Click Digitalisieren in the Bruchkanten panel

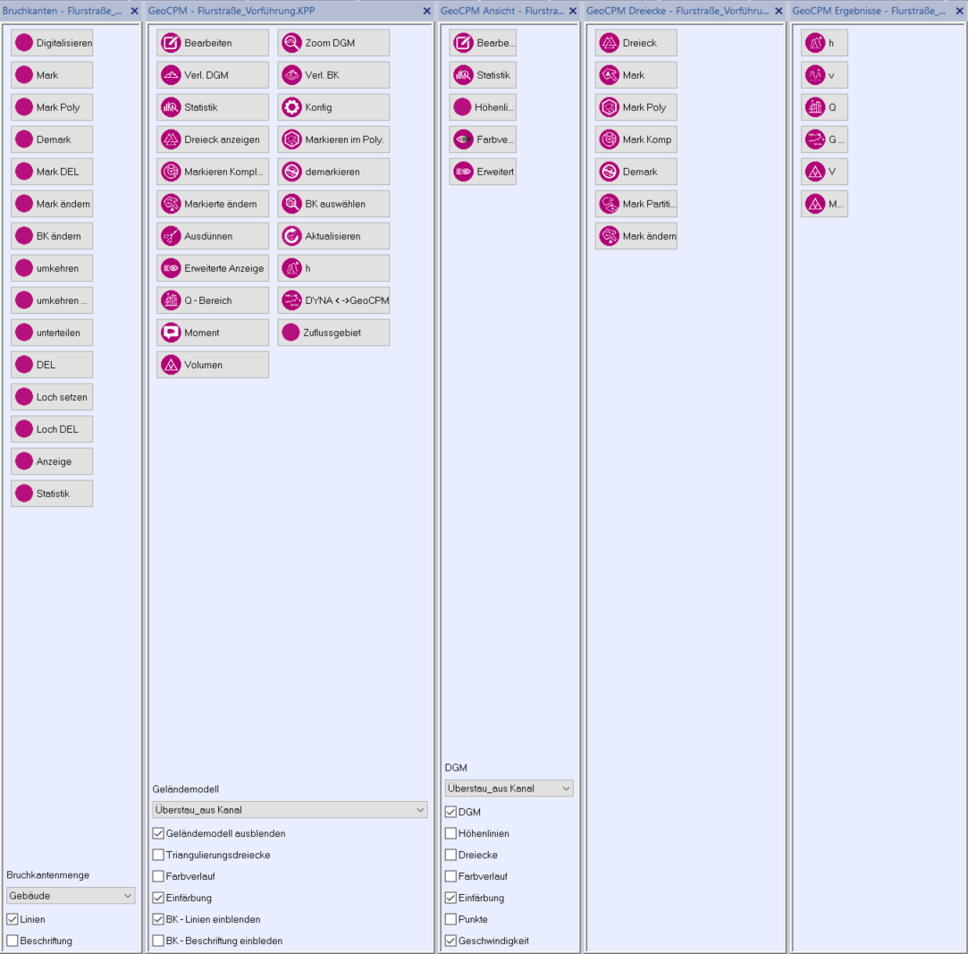click(x=52, y=43)
